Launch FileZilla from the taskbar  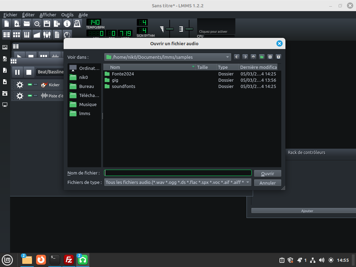(68, 260)
